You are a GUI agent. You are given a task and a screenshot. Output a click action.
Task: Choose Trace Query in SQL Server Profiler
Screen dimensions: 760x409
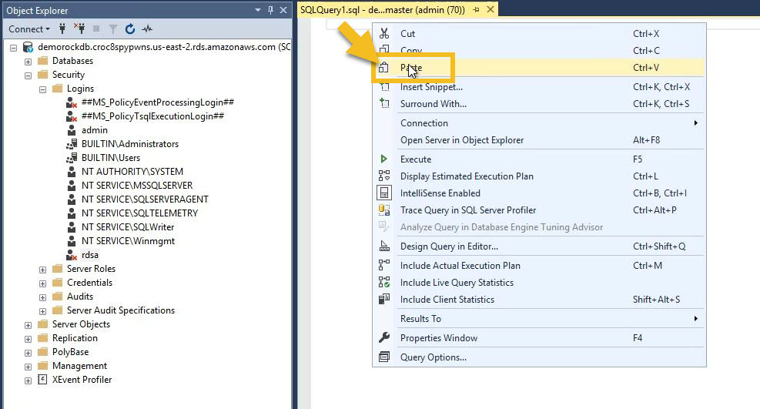[x=539, y=210]
